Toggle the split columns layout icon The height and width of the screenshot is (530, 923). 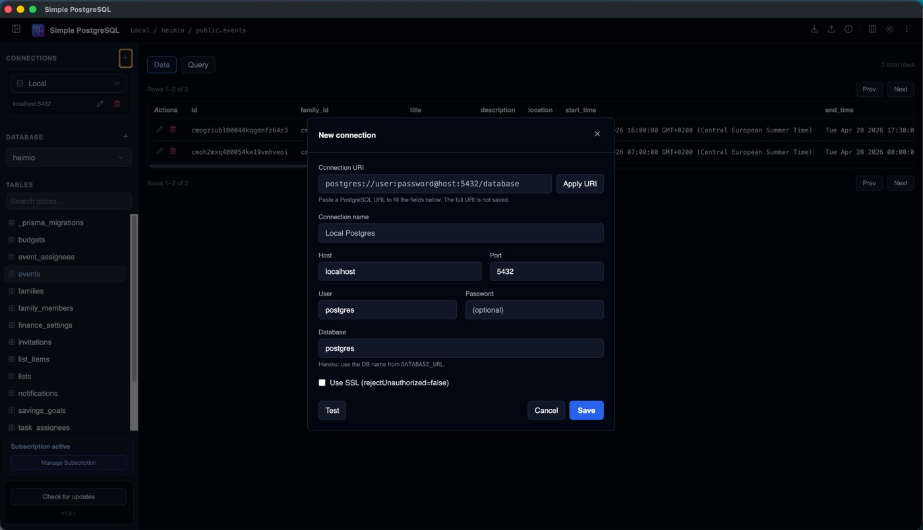coord(872,29)
